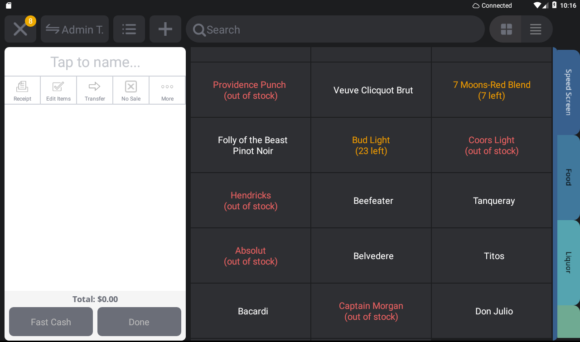Screen dimensions: 580x342
Task: Add Titos to order
Action: pyautogui.click(x=492, y=256)
